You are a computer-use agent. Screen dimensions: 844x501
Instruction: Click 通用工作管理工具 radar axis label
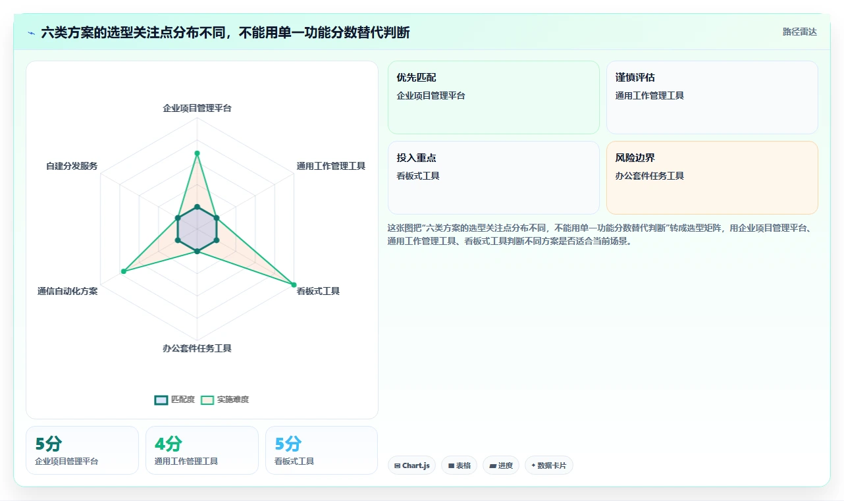(330, 166)
